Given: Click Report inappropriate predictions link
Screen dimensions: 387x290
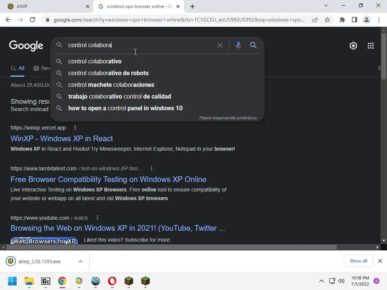Looking at the screenshot, I should click(228, 118).
